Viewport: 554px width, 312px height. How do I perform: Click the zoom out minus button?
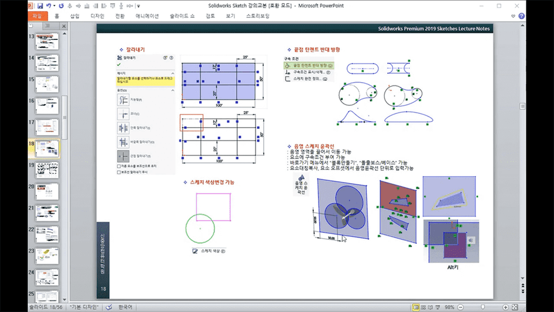461,307
